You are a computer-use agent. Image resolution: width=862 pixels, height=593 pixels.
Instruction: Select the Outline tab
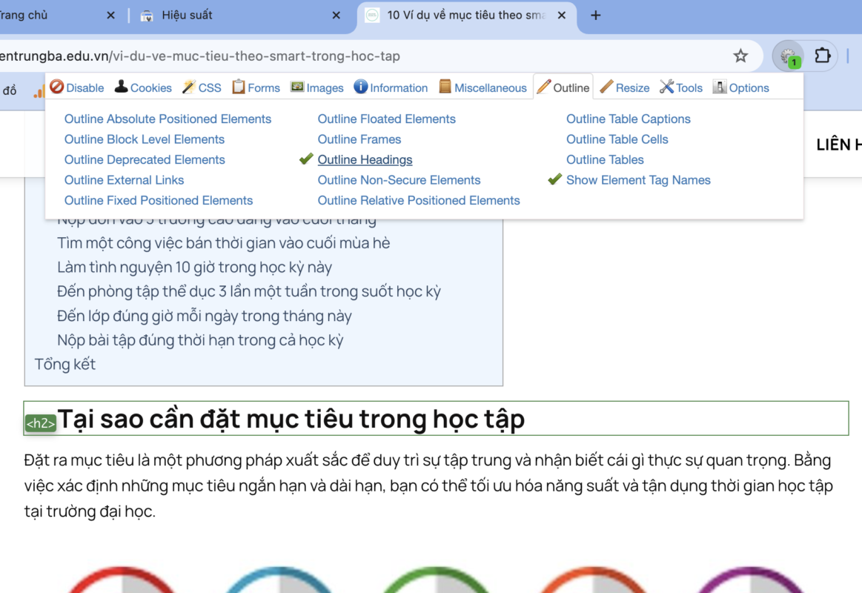click(563, 87)
